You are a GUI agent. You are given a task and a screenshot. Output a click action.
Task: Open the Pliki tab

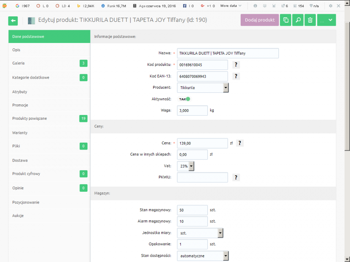49,146
